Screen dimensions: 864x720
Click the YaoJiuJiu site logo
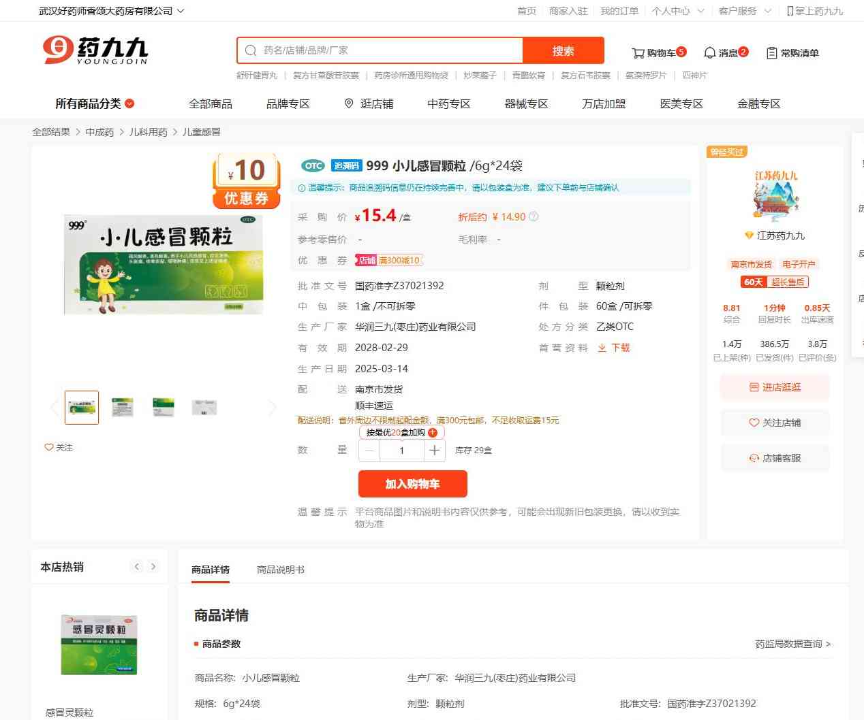pyautogui.click(x=95, y=50)
